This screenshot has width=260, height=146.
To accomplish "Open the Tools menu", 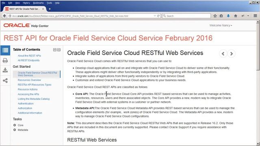I will click(x=49, y=3).
